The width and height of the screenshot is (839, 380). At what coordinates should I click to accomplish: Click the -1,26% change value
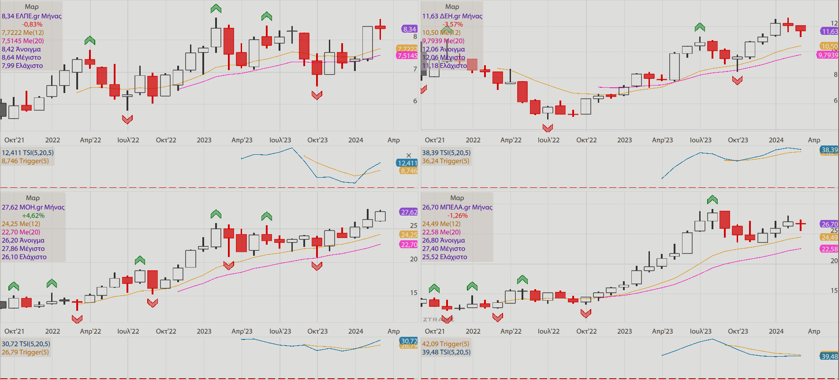tap(458, 216)
